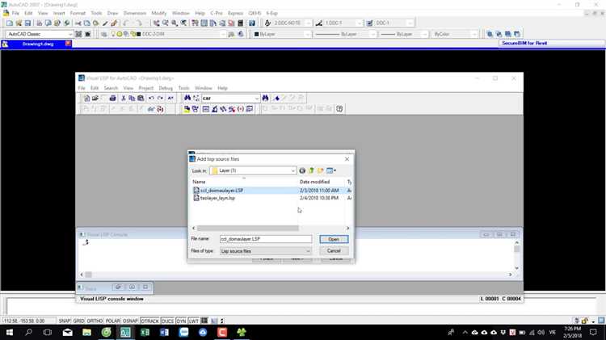Image resolution: width=606 pixels, height=340 pixels.
Task: Toggle DUCS in status bar
Action: click(x=168, y=321)
